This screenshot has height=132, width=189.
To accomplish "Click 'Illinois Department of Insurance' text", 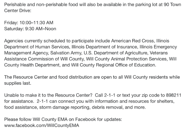I will (104, 47).
